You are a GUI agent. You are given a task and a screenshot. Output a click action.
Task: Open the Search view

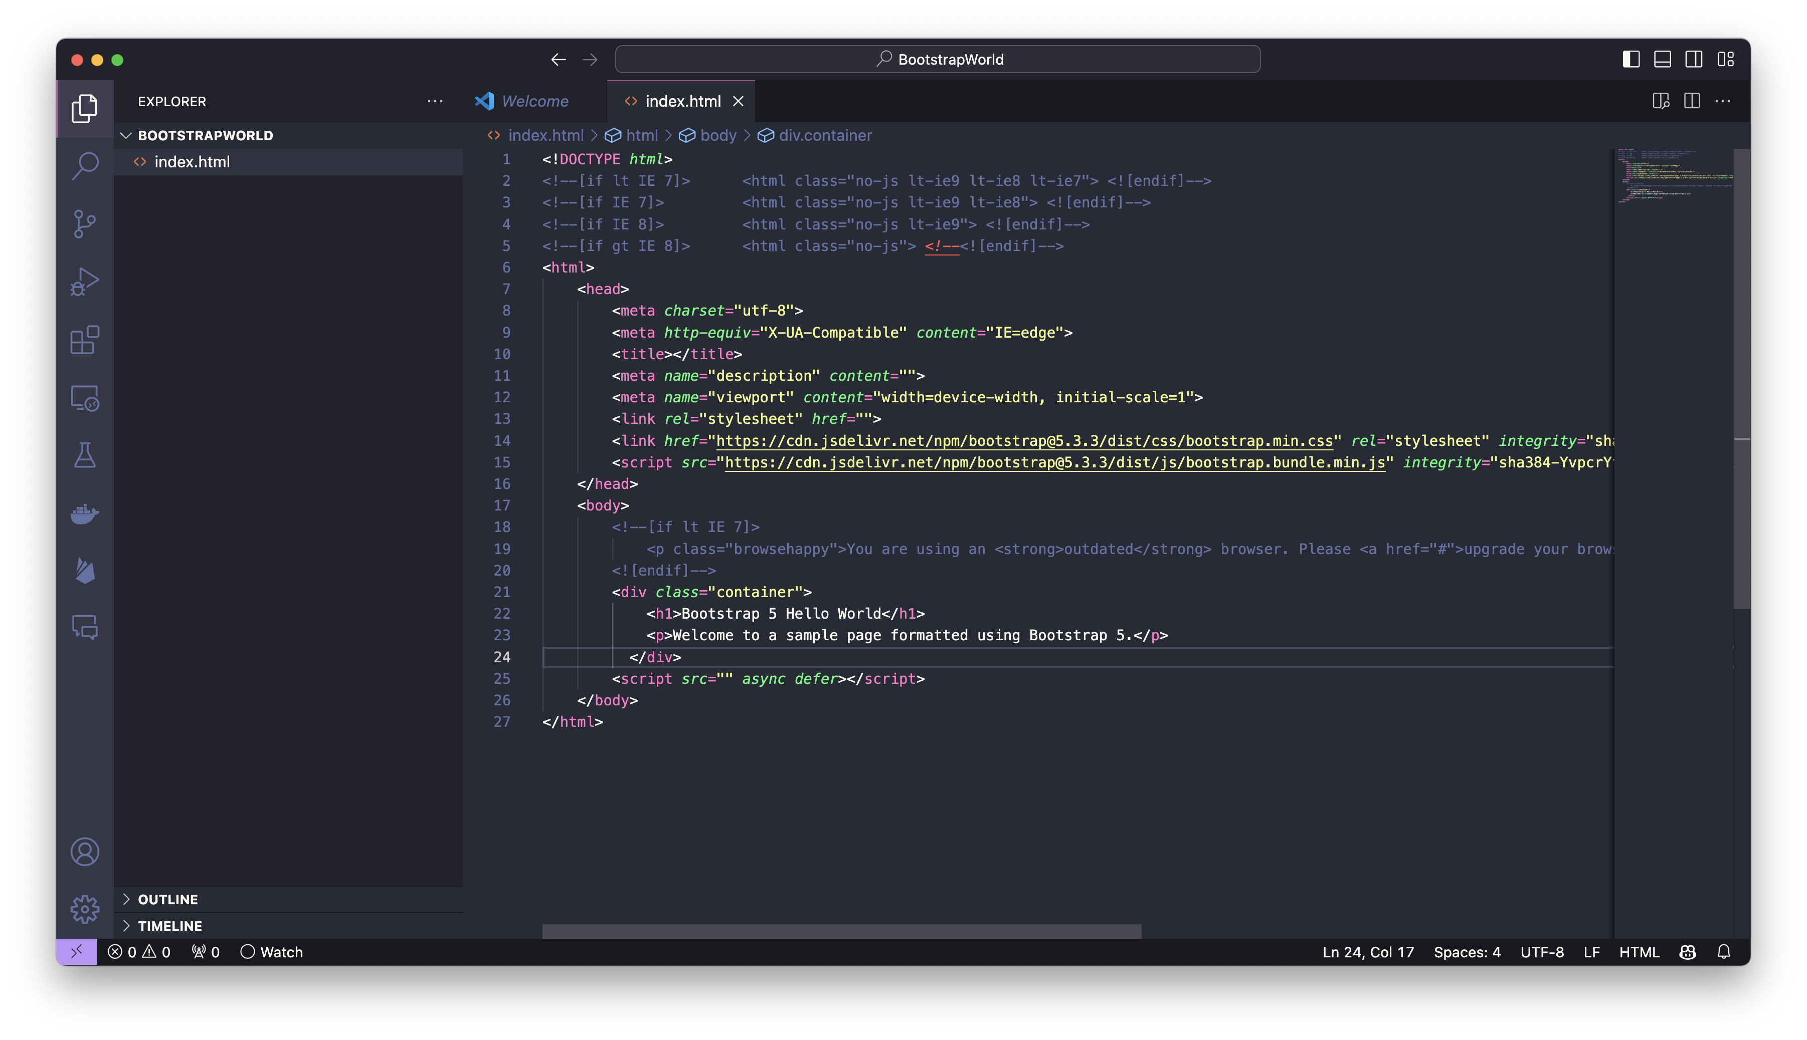coord(85,166)
